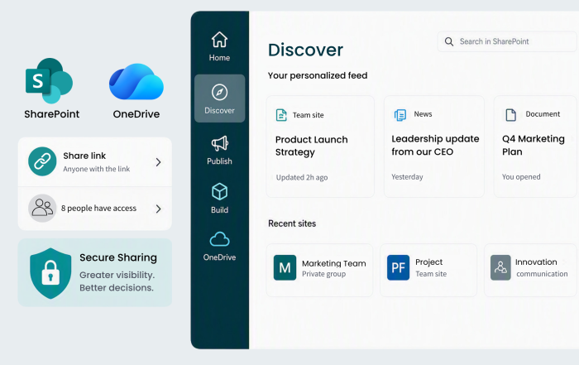This screenshot has width=579, height=365.
Task: Click the OneDrive cloud logo
Action: [x=136, y=82]
